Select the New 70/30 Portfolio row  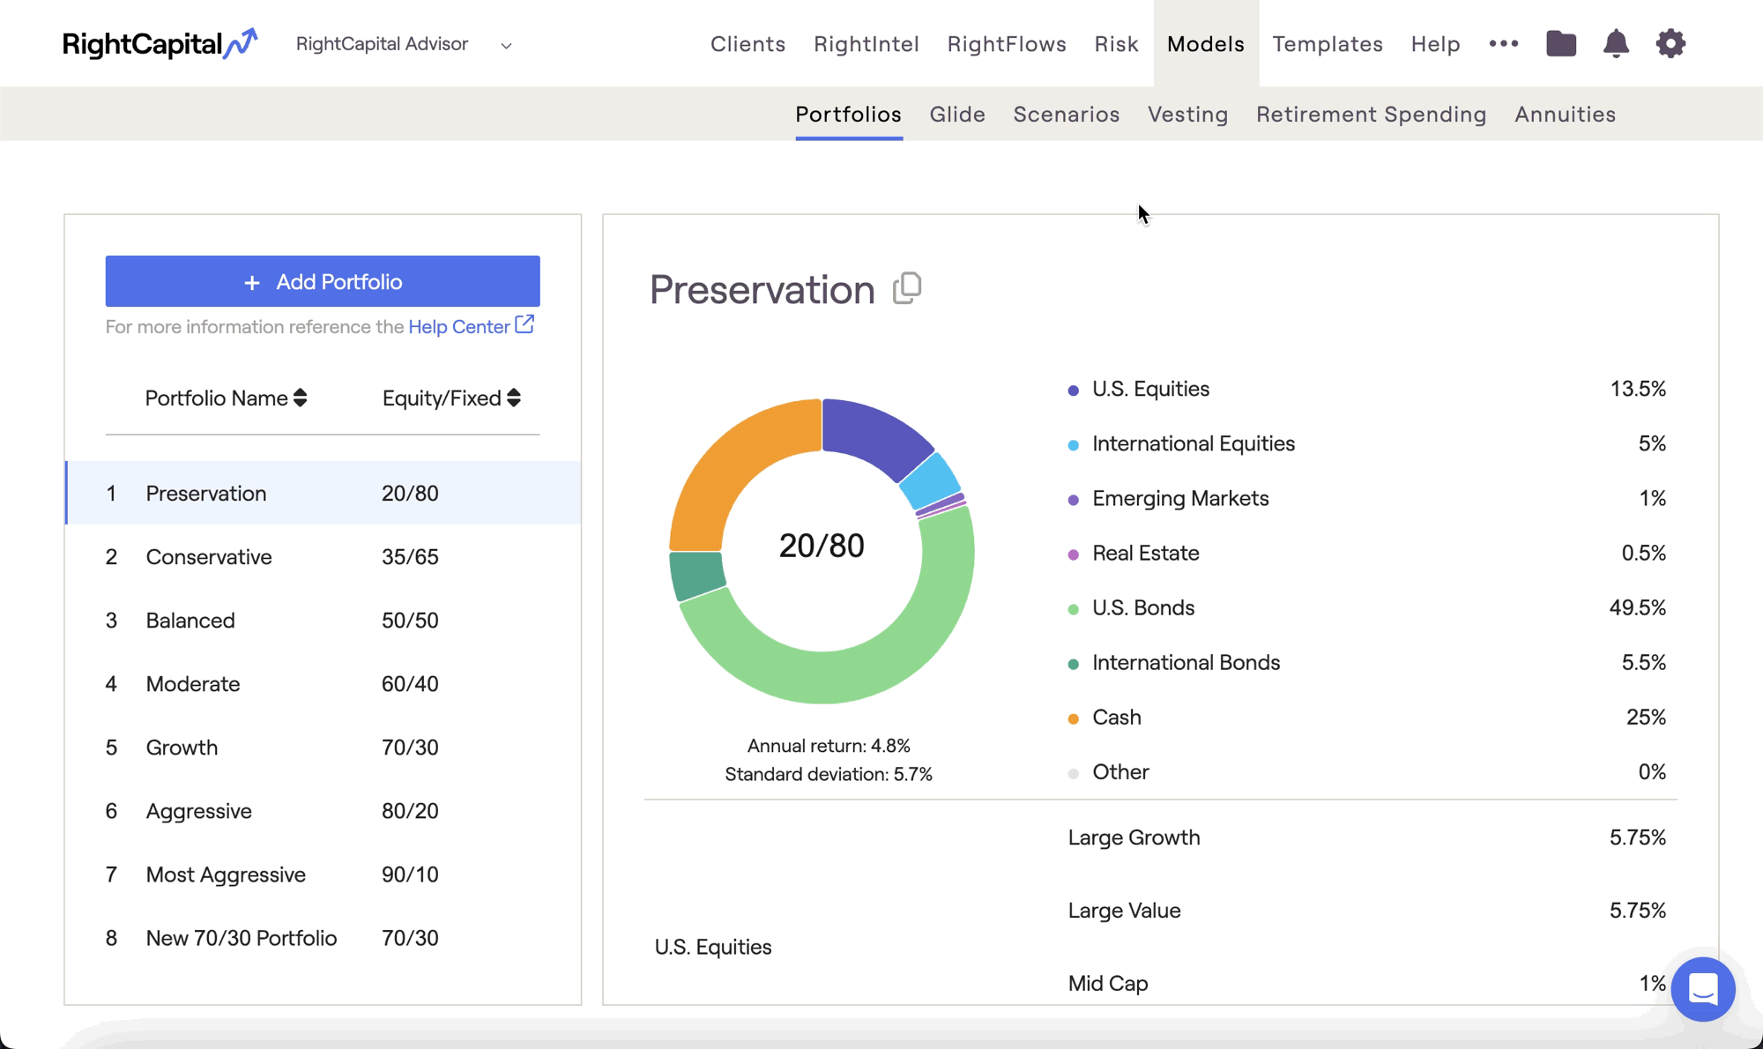click(x=323, y=937)
